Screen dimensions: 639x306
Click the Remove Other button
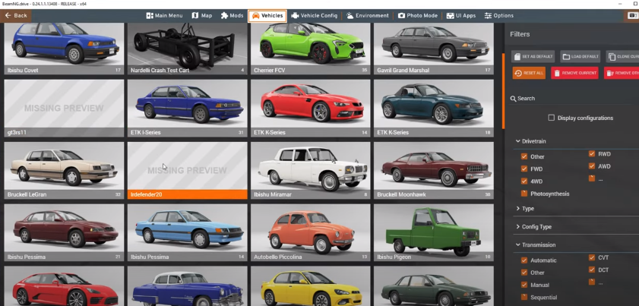pyautogui.click(x=622, y=73)
